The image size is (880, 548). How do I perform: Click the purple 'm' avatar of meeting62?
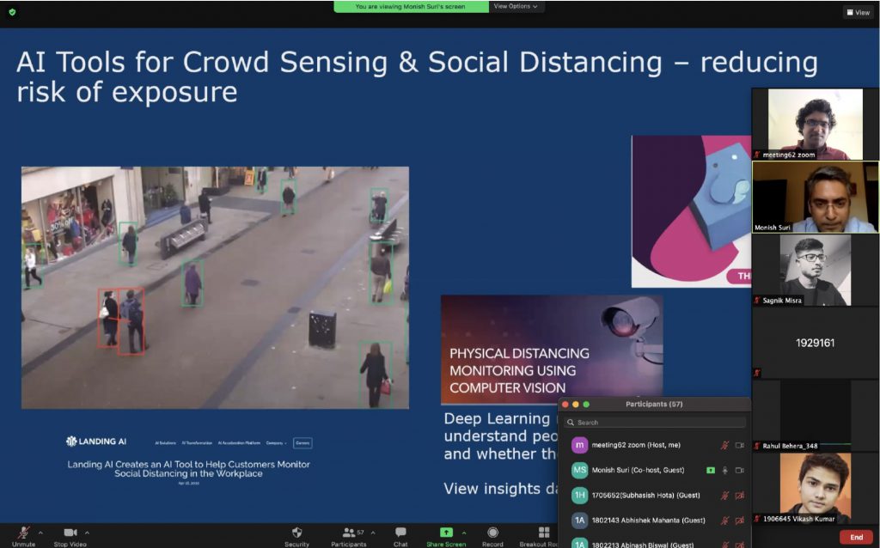(579, 445)
